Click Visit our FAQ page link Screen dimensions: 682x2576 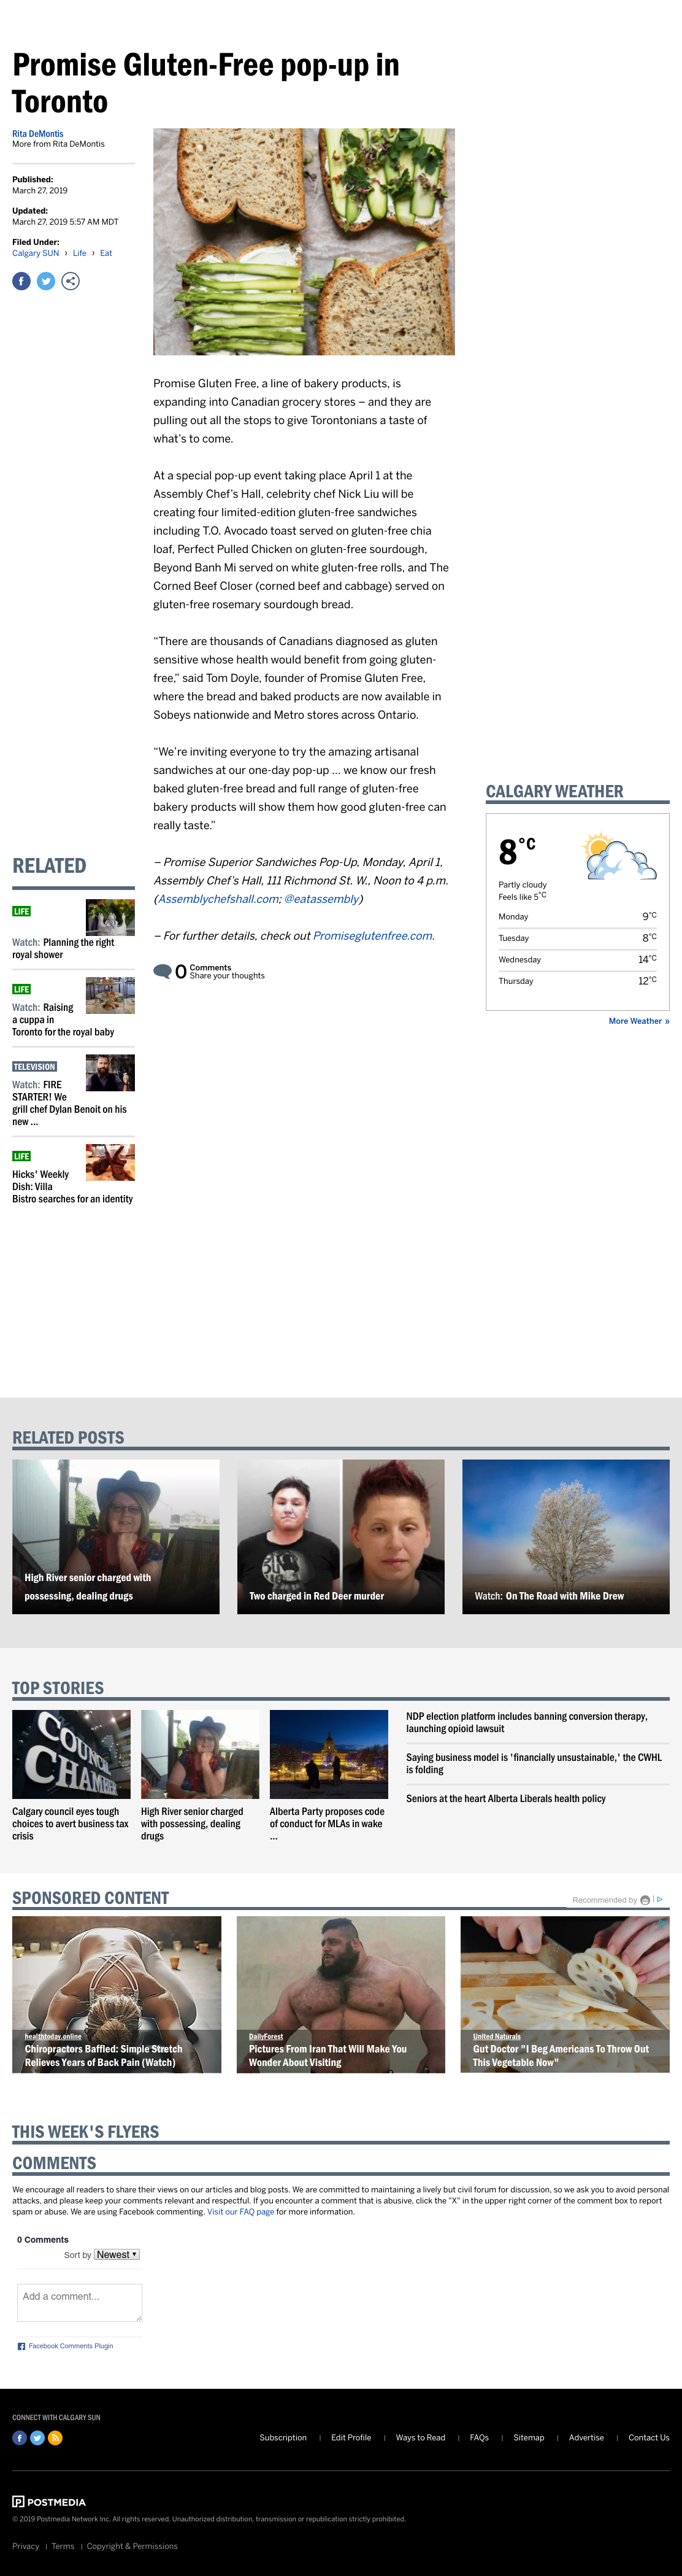(240, 2212)
